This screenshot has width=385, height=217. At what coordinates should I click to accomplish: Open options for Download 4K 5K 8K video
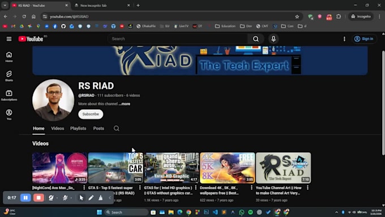(x=251, y=188)
